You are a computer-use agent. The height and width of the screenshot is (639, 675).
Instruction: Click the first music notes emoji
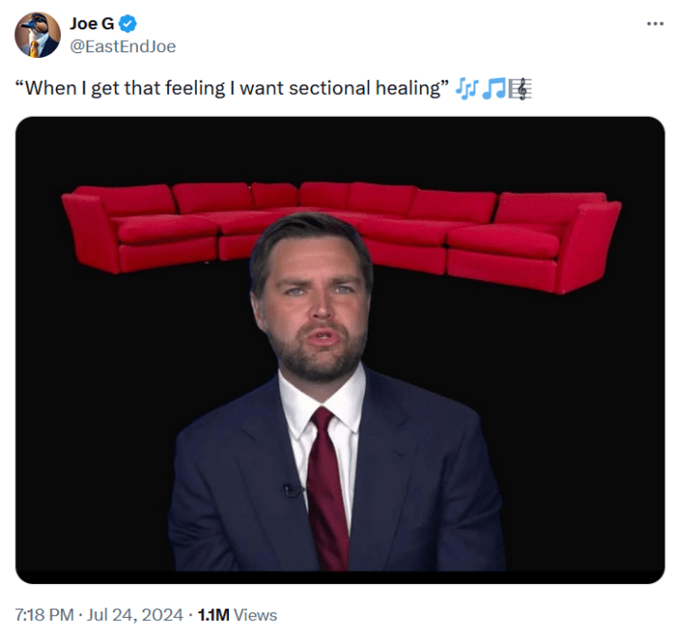coord(466,89)
